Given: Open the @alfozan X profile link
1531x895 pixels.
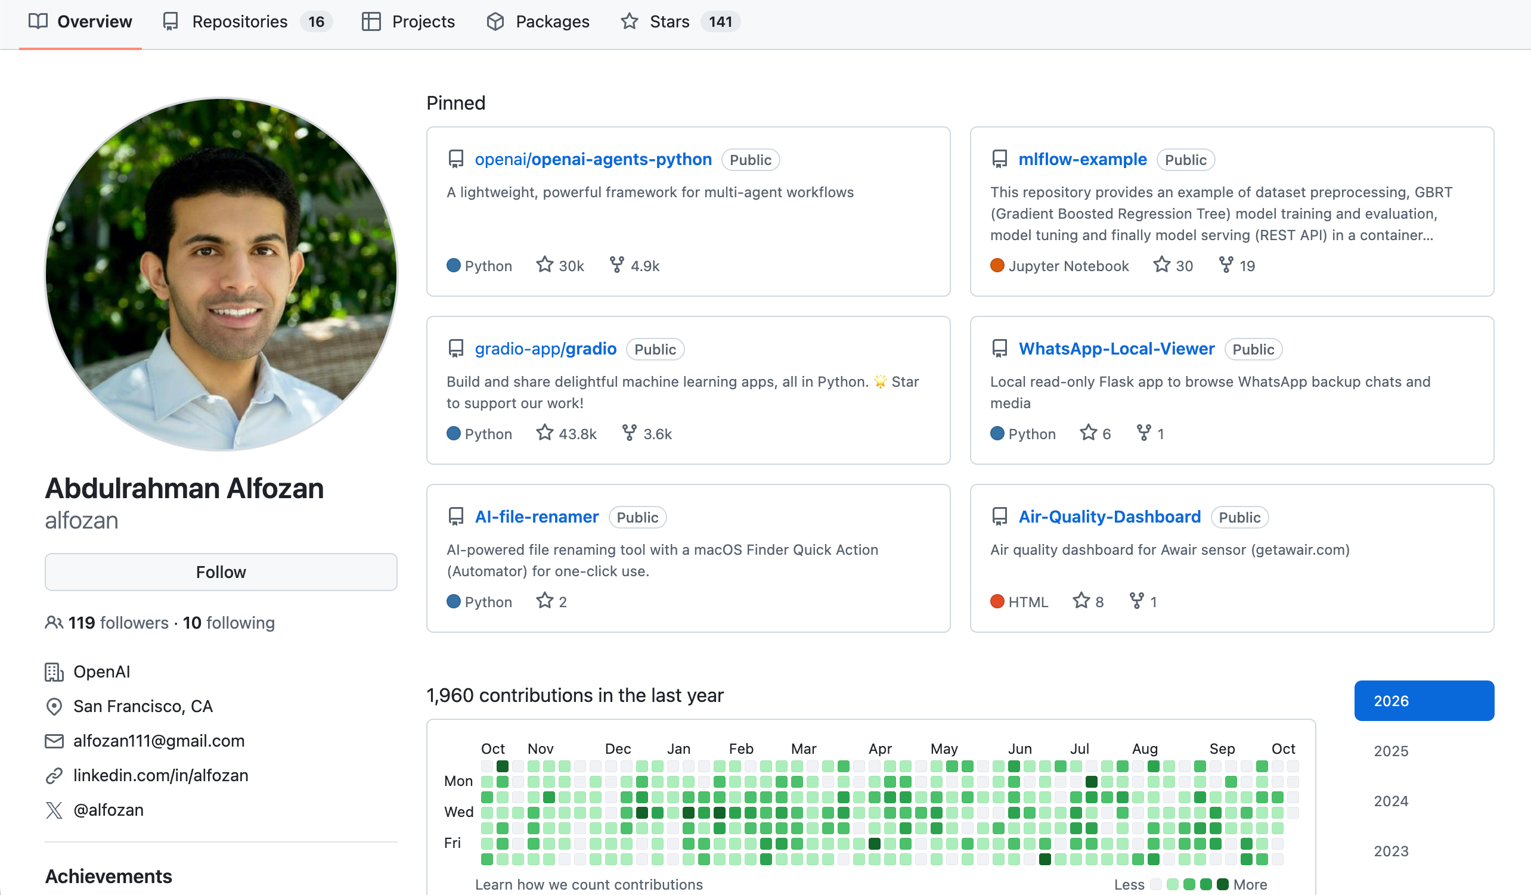Looking at the screenshot, I should (109, 810).
